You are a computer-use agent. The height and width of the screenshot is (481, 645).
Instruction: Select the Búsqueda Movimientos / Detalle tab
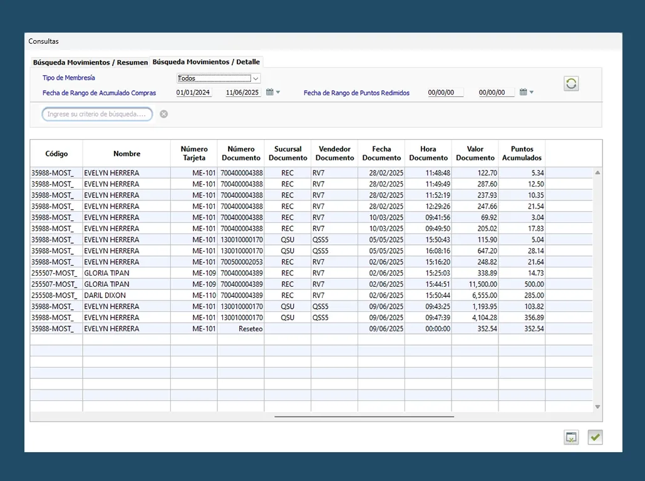206,62
